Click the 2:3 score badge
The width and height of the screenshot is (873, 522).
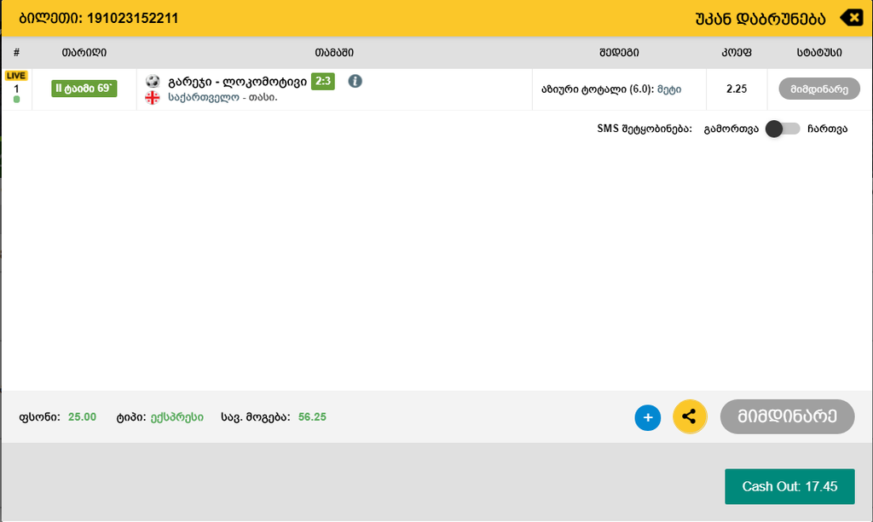coord(323,81)
